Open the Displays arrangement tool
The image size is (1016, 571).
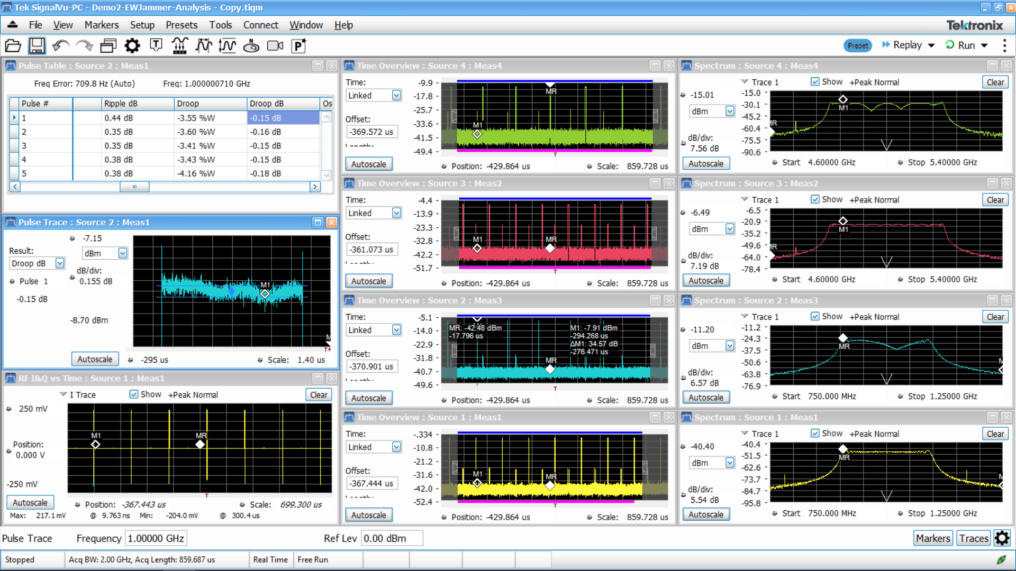pos(108,46)
